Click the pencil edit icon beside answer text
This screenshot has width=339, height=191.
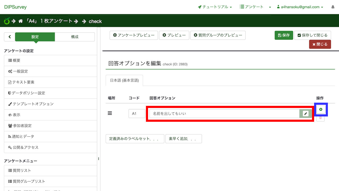306,114
